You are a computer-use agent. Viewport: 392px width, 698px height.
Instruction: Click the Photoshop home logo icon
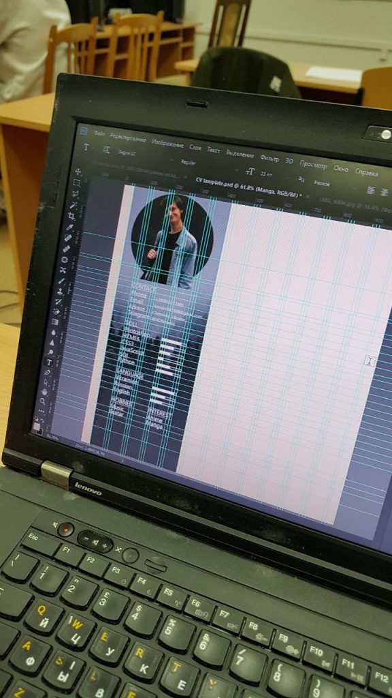(x=84, y=132)
